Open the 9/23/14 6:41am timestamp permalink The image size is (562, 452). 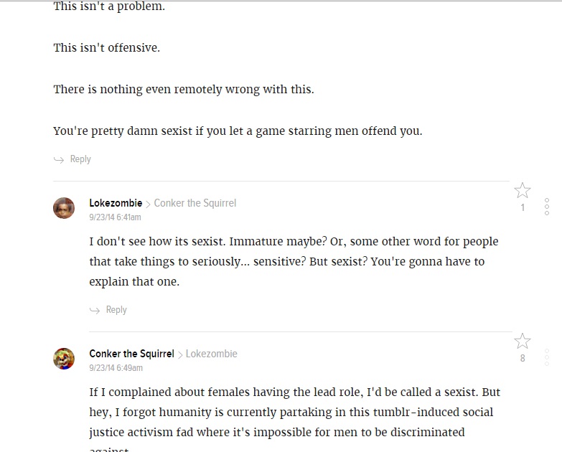pyautogui.click(x=115, y=217)
